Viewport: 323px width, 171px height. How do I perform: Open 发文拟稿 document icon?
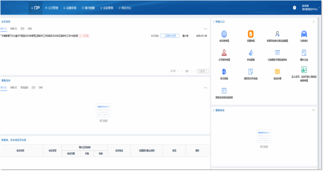coord(224,72)
